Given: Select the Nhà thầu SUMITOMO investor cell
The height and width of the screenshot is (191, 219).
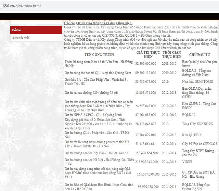Looking at the screenshot, I should (x=198, y=82).
